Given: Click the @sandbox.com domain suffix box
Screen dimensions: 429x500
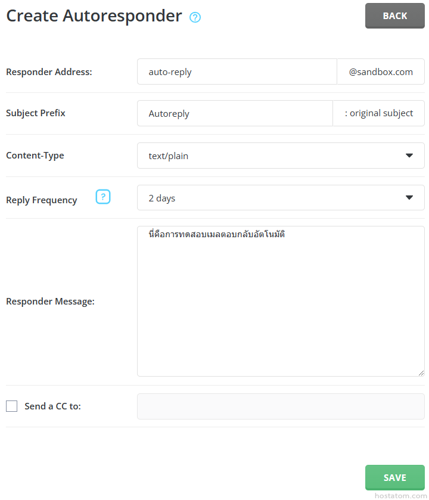Looking at the screenshot, I should pos(381,72).
